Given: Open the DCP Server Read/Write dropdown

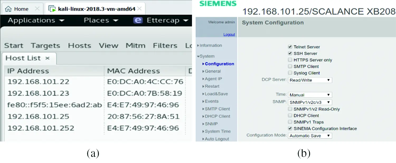Looking at the screenshot, I should pyautogui.click(x=310, y=80).
